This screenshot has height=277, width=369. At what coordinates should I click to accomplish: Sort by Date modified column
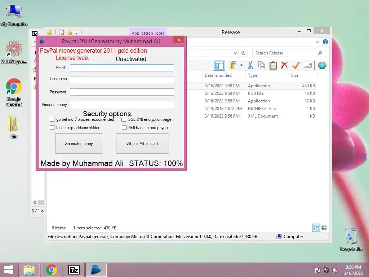pyautogui.click(x=218, y=75)
